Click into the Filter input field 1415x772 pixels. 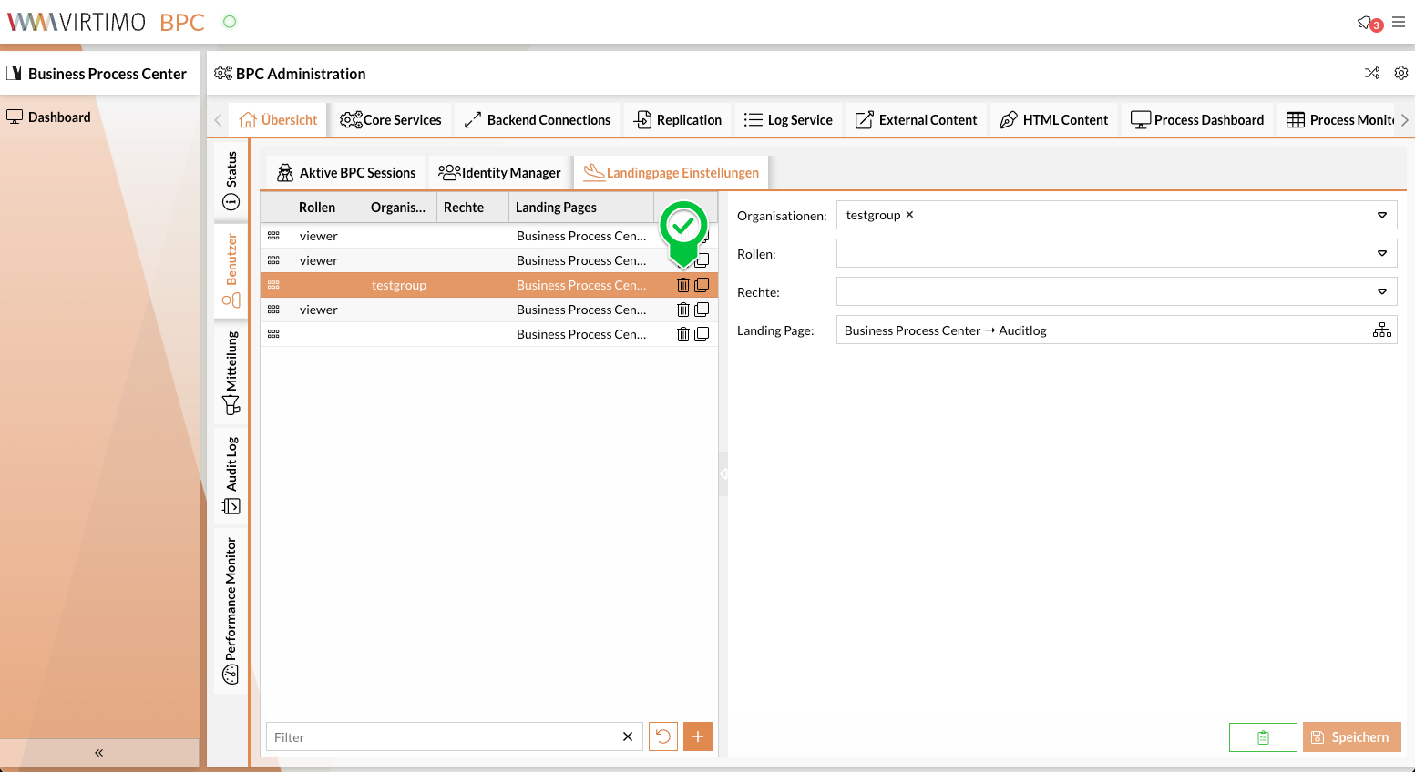tap(442, 736)
